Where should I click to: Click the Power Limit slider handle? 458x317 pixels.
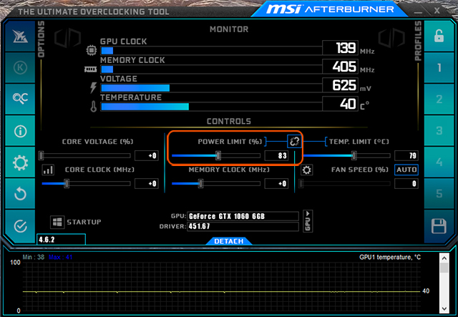click(x=218, y=155)
